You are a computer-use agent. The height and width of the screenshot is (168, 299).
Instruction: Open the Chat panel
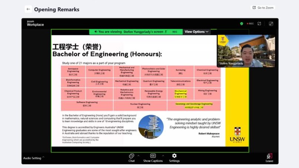[132, 158]
